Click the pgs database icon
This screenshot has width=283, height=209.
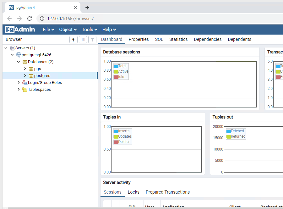click(x=31, y=69)
